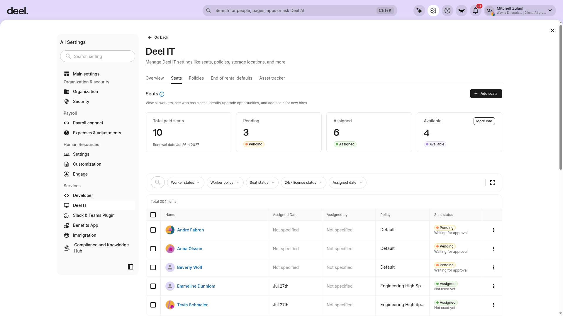The image size is (563, 316).
Task: Click the Go back arrow
Action: pyautogui.click(x=158, y=37)
